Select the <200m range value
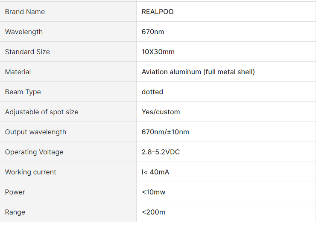 (x=154, y=212)
